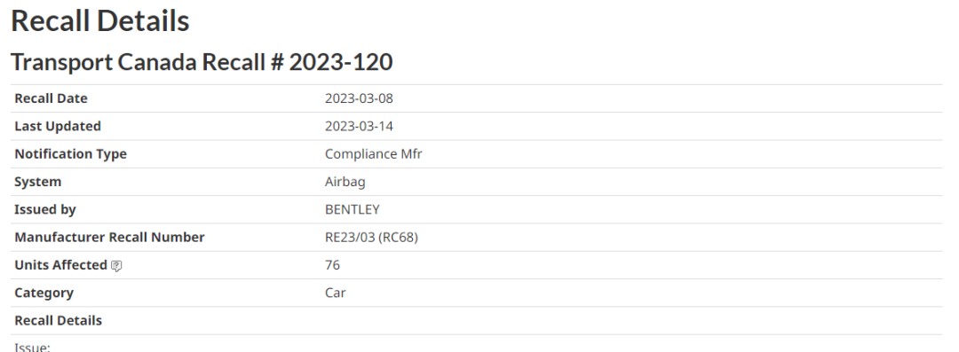959x352 pixels.
Task: Select the Recall Date label
Action: pyautogui.click(x=51, y=98)
